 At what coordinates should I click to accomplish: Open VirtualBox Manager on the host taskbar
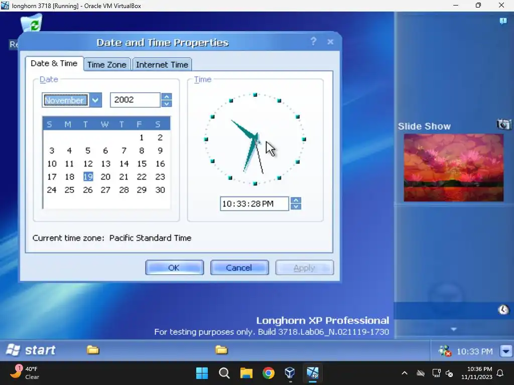pos(290,373)
